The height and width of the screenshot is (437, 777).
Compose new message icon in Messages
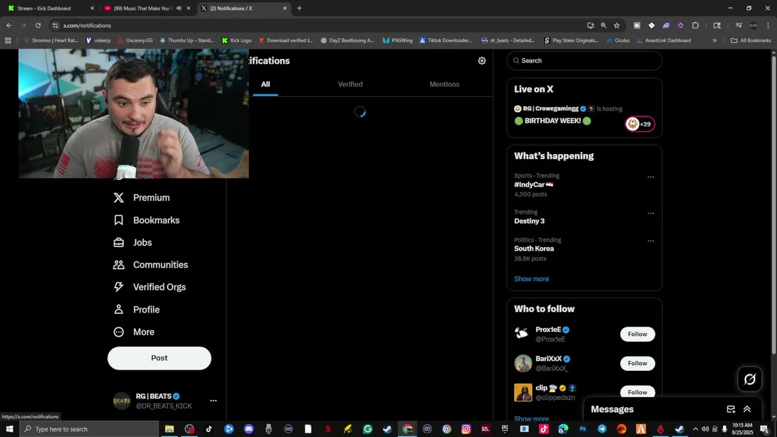point(731,410)
